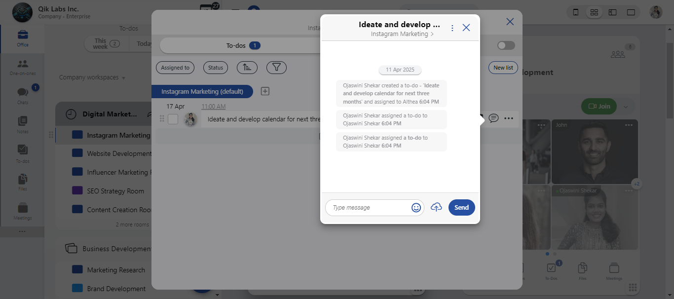Open the Files icon in the meeting room panel
The width and height of the screenshot is (674, 299).
[x=582, y=270]
